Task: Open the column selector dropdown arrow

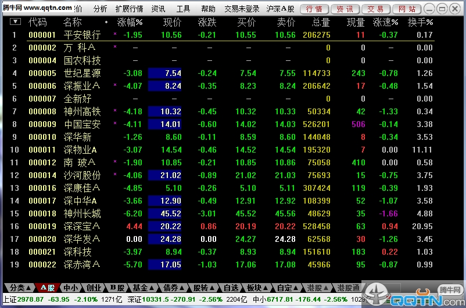Action: coord(15,21)
